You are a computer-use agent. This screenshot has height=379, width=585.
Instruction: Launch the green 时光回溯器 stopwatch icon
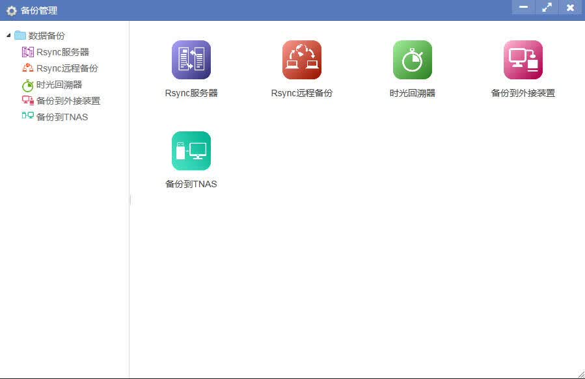click(x=413, y=60)
